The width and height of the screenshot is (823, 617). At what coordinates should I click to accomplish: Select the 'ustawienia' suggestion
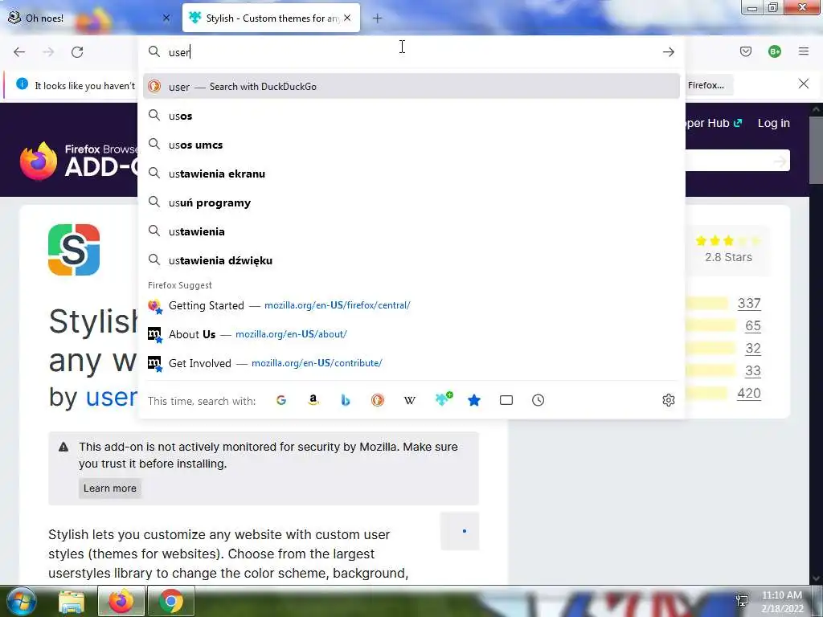(x=411, y=231)
